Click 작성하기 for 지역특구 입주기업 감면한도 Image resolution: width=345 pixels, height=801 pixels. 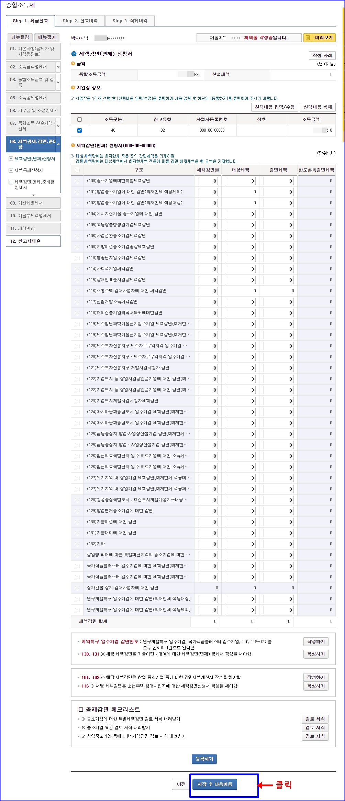pos(316,642)
